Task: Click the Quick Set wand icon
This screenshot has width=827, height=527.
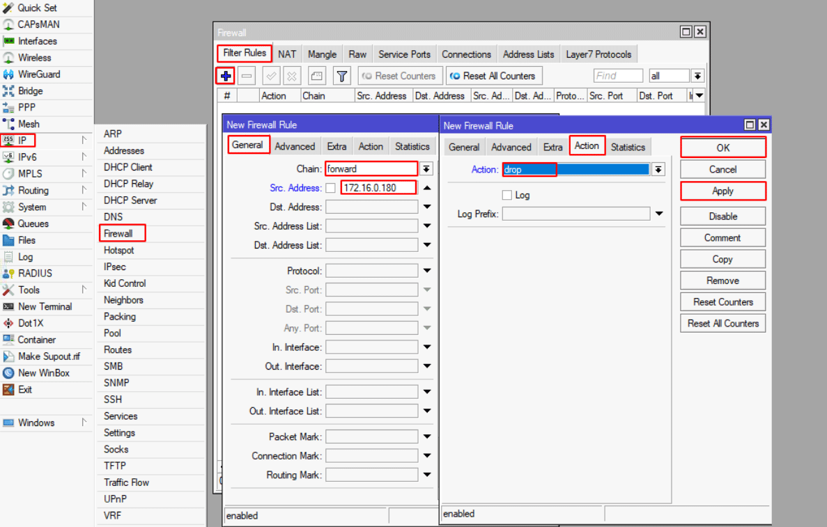Action: pyautogui.click(x=8, y=8)
